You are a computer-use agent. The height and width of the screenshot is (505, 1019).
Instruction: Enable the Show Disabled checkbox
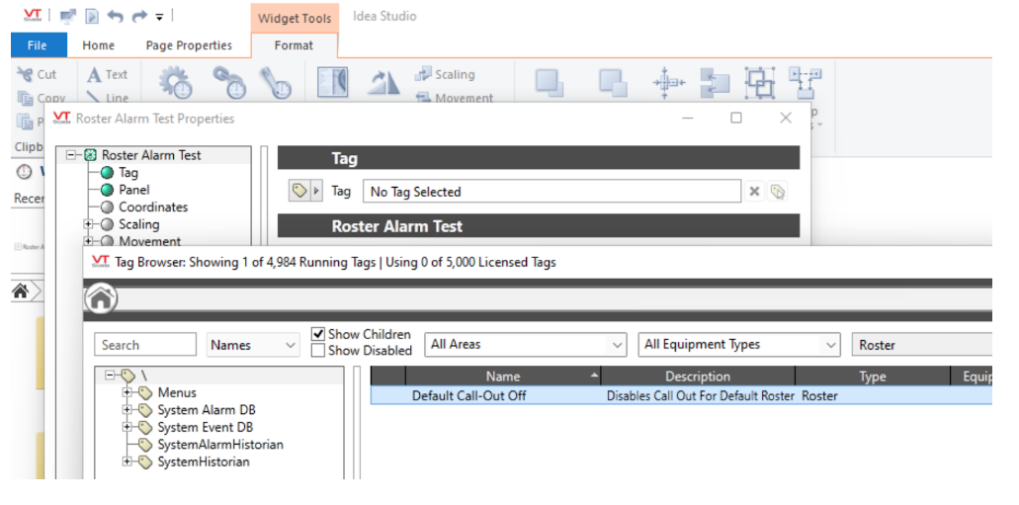[318, 351]
